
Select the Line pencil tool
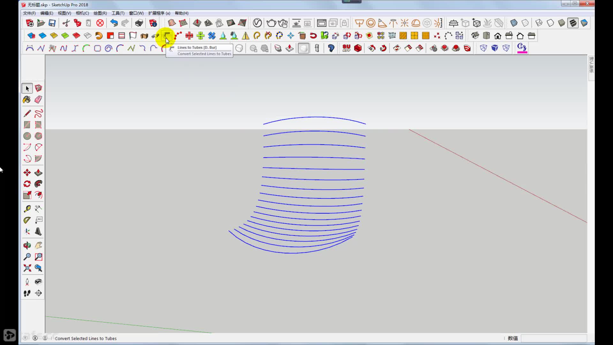(x=27, y=113)
